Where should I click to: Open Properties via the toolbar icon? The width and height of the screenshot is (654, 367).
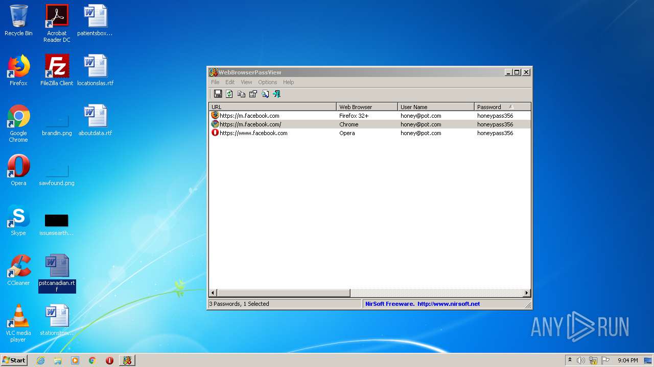click(253, 94)
